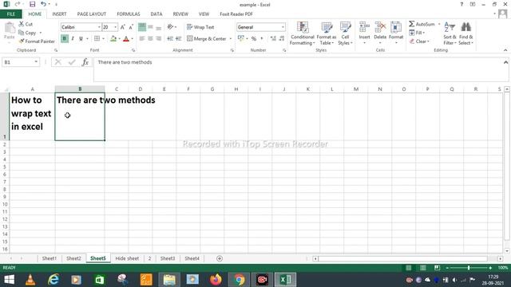Toggle Italic formatting
The height and width of the screenshot is (287, 511).
point(73,39)
